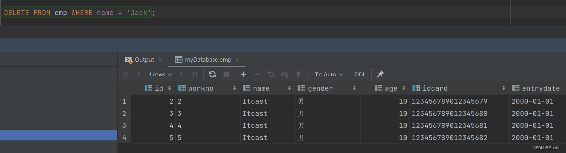Click the DDL button

(x=360, y=75)
